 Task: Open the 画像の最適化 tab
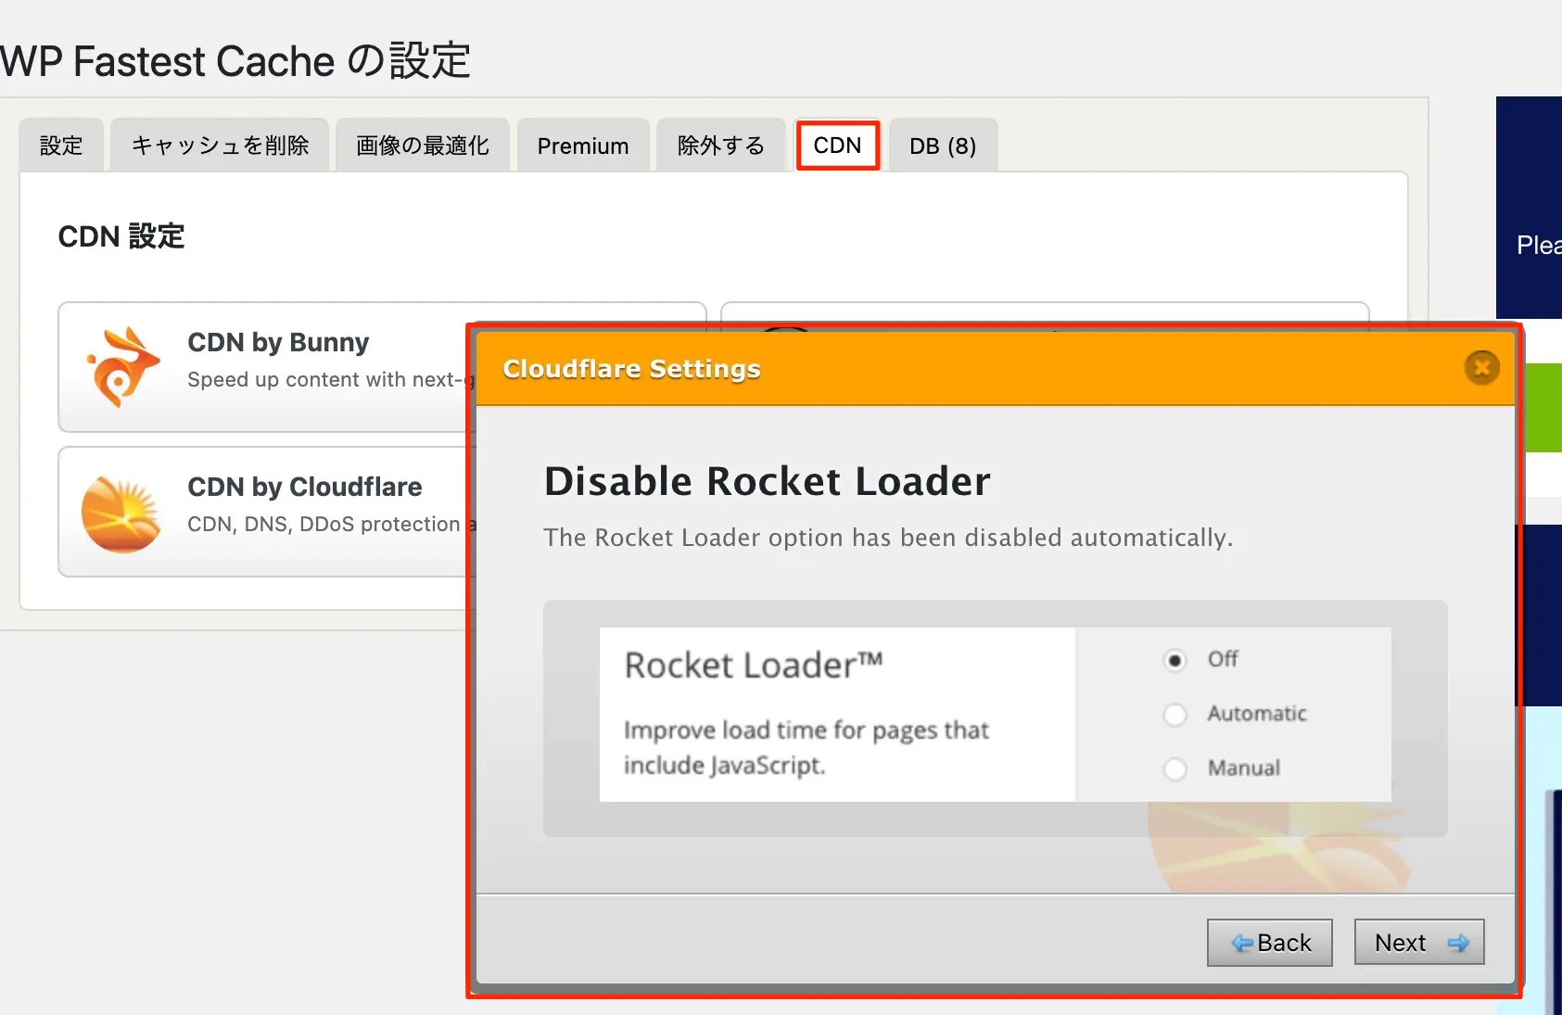point(423,146)
